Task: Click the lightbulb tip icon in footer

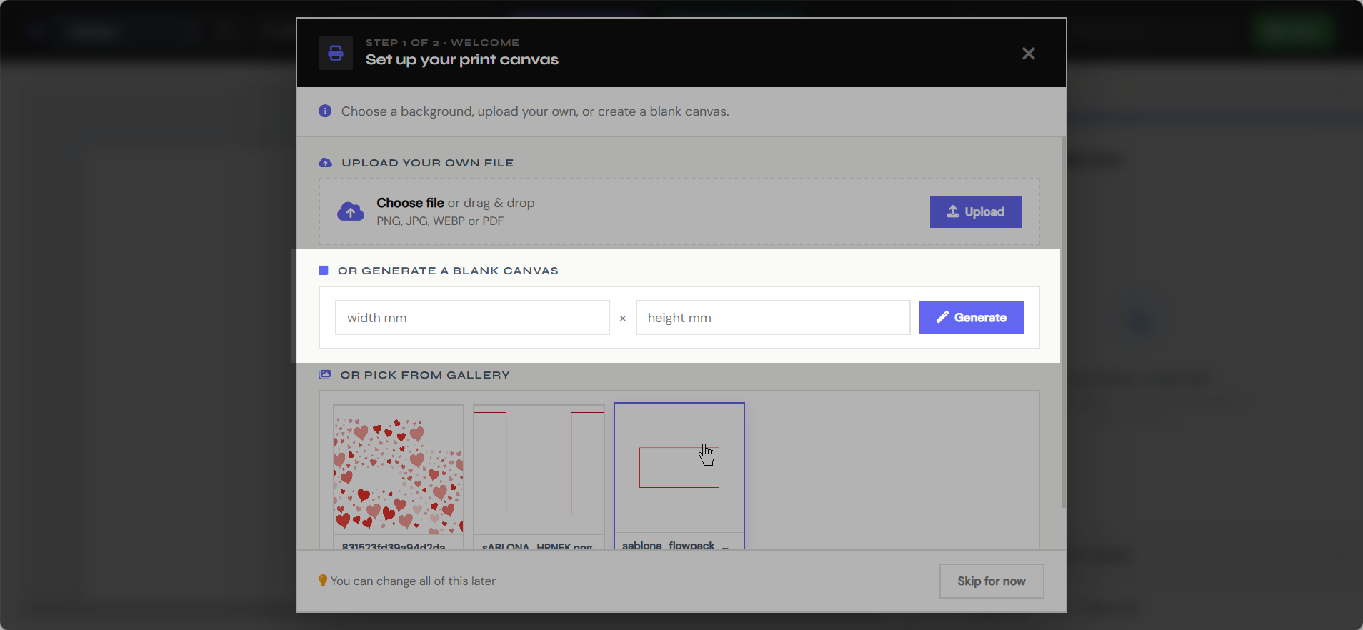Action: (323, 581)
